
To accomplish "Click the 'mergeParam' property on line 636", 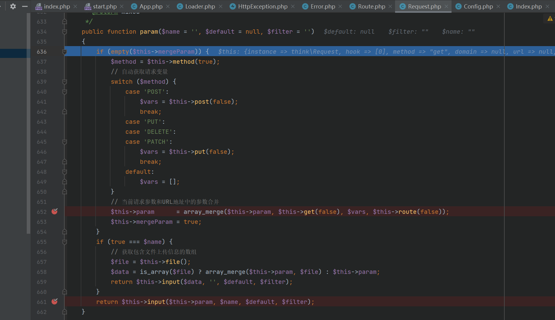I will click(x=176, y=52).
